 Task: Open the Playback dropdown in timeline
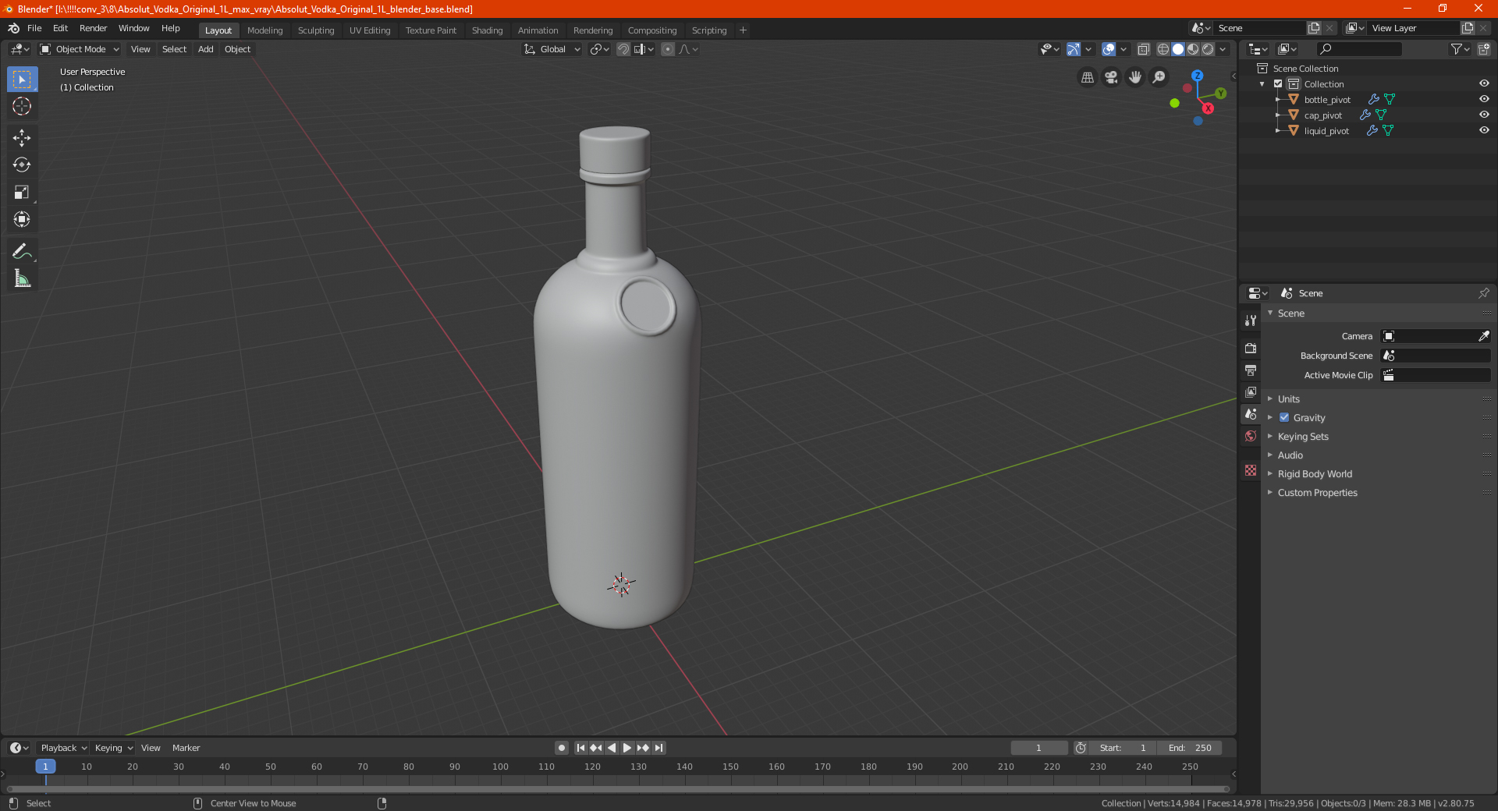coord(63,748)
